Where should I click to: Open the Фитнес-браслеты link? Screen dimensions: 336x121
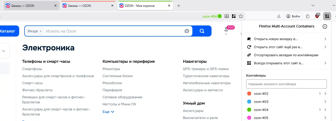(x=37, y=90)
